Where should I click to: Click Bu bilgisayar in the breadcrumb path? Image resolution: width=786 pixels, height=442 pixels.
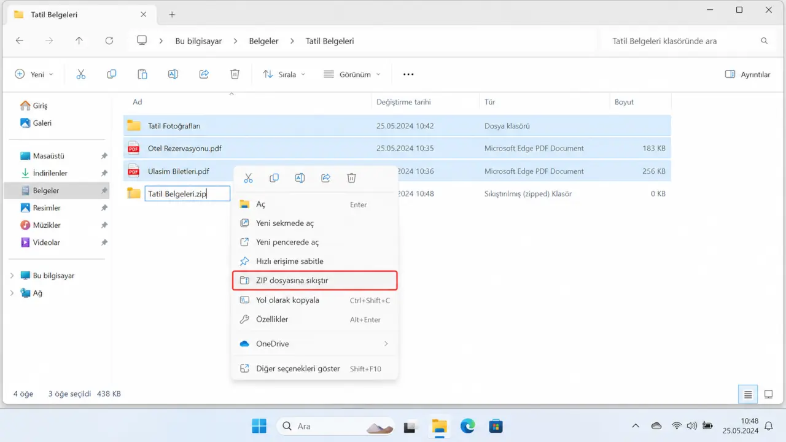coord(198,41)
